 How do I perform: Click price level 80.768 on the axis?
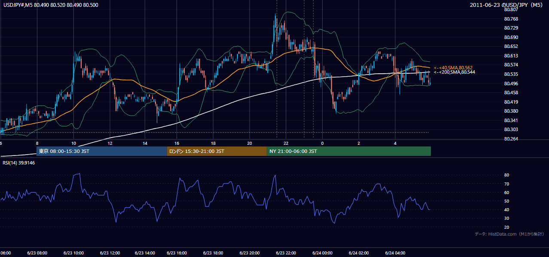pyautogui.click(x=511, y=19)
